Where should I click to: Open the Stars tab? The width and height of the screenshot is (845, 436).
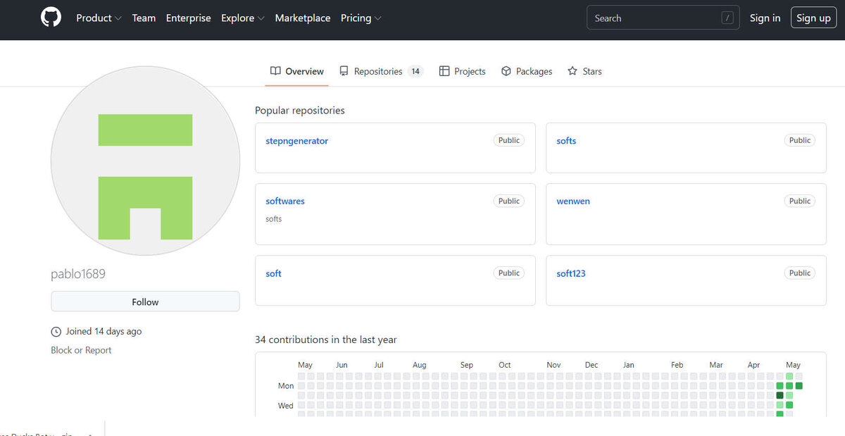coord(584,71)
